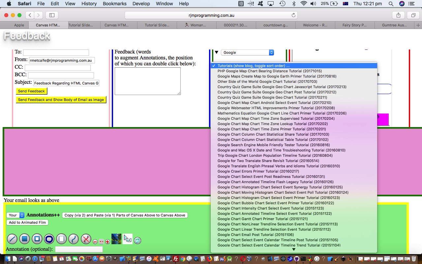Open Time Machine menu bar icon
The image size is (422, 264).
pos(283,4)
